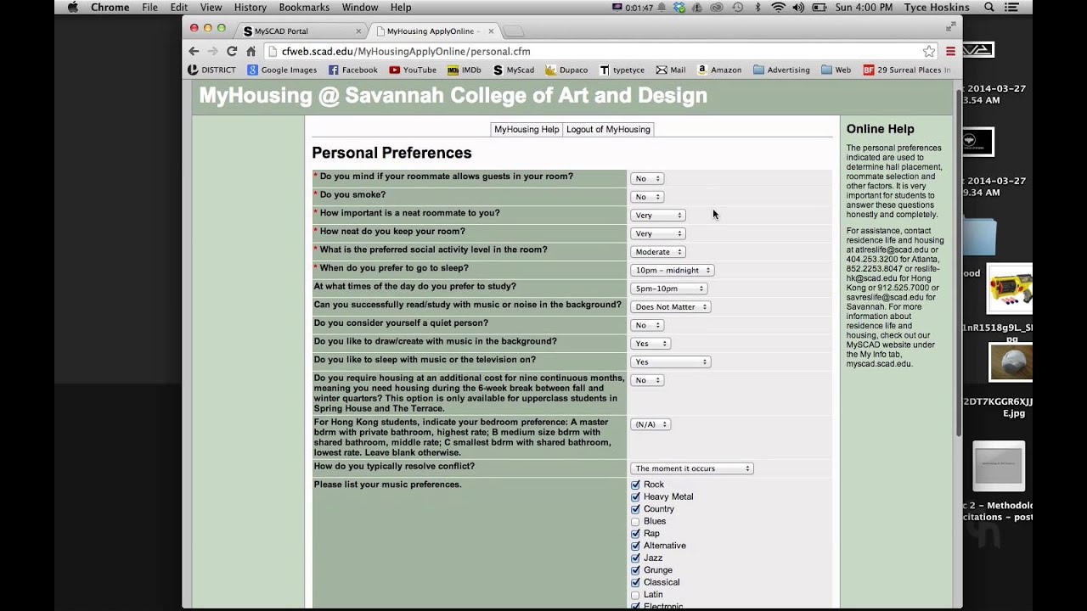Check the Blues music checkbox
1087x611 pixels.
point(635,521)
